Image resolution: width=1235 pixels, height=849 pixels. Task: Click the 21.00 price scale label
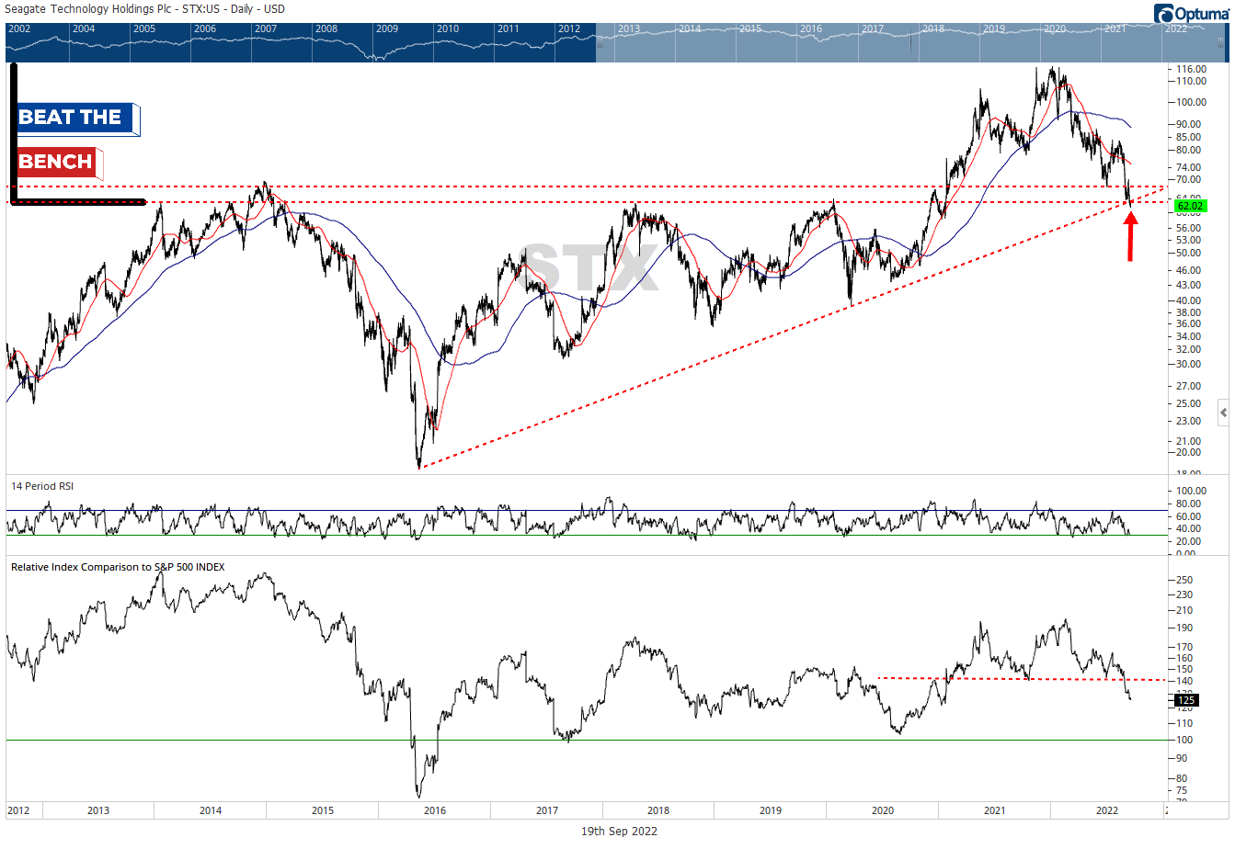pos(1191,441)
